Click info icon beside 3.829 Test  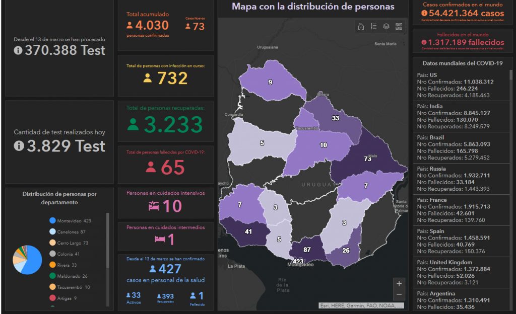tap(19, 146)
